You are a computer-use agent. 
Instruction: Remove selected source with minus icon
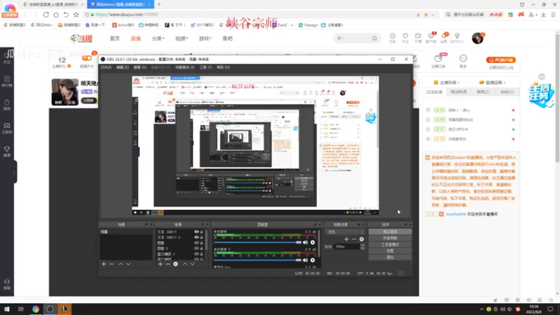[168, 265]
